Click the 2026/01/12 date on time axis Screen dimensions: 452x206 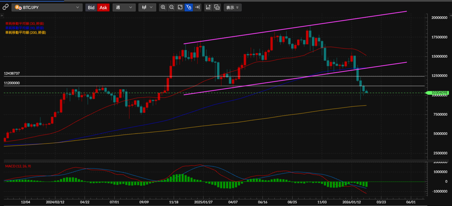[x=352, y=201]
